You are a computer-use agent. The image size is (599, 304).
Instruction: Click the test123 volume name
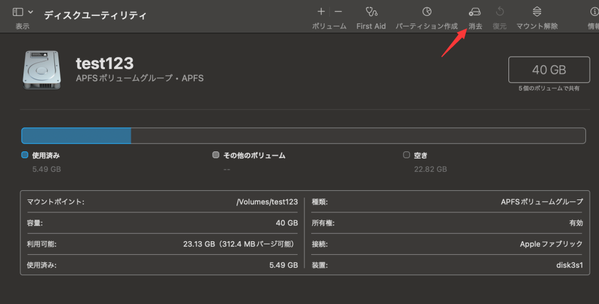pos(105,63)
